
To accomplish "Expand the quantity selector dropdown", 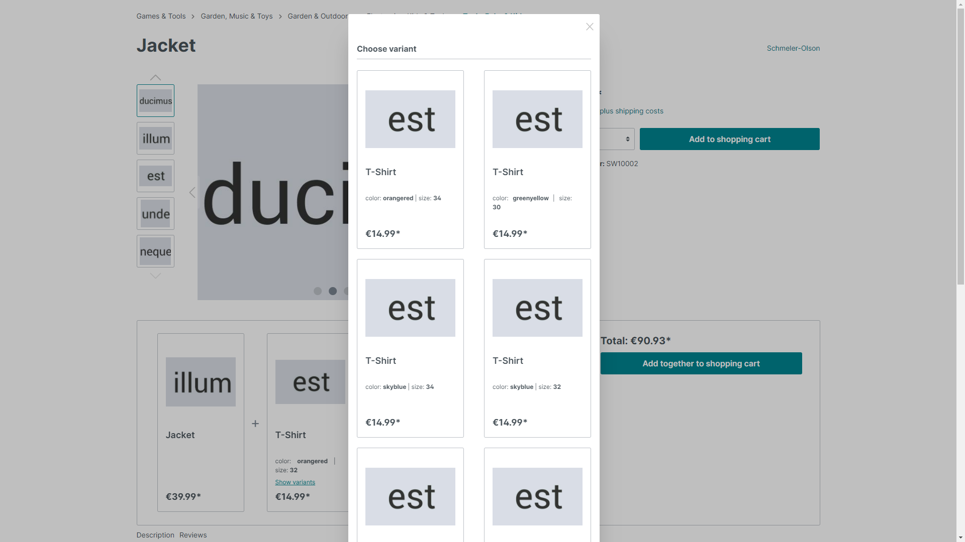I will click(x=614, y=139).
